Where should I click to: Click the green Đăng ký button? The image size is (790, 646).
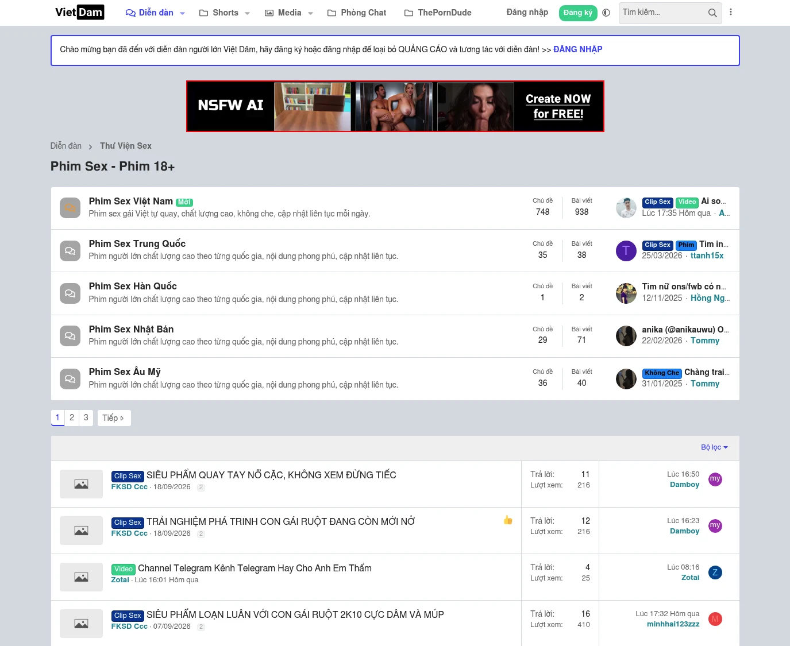[577, 13]
